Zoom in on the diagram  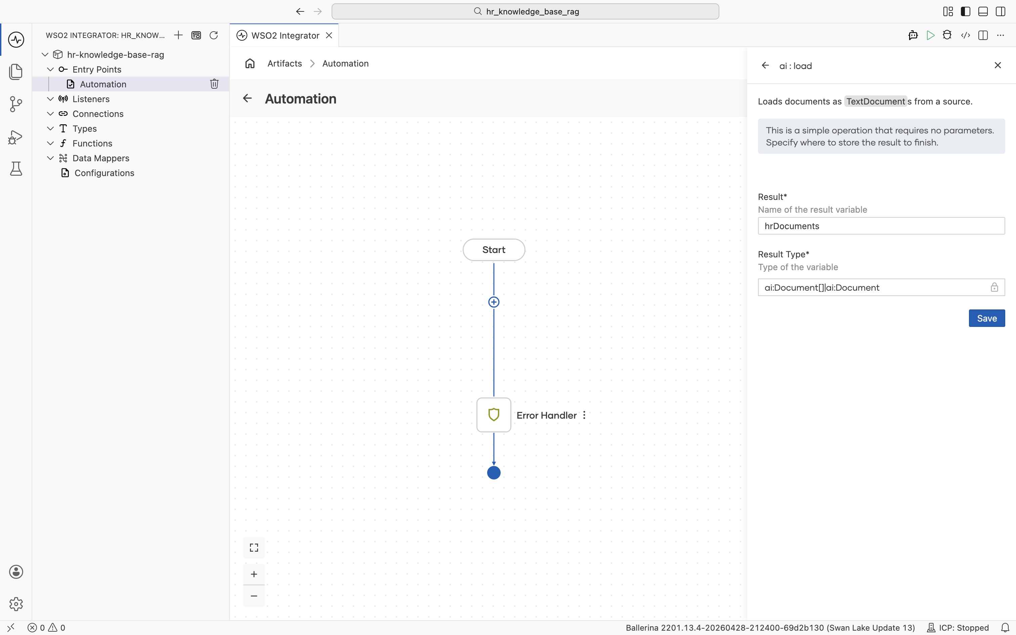254,574
